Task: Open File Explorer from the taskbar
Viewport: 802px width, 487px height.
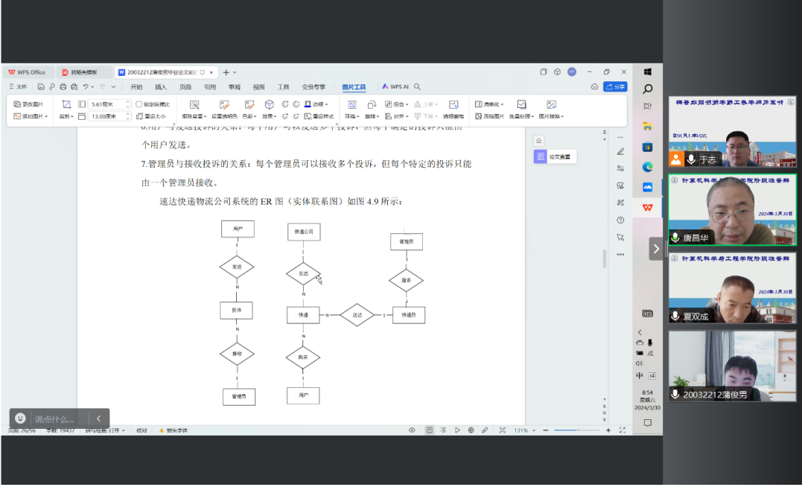Action: tap(648, 127)
